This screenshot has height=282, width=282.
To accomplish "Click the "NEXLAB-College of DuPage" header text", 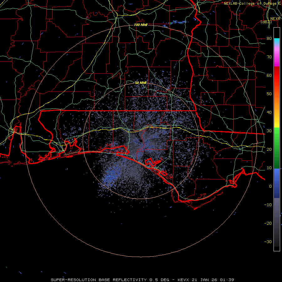I will click(x=250, y=3).
